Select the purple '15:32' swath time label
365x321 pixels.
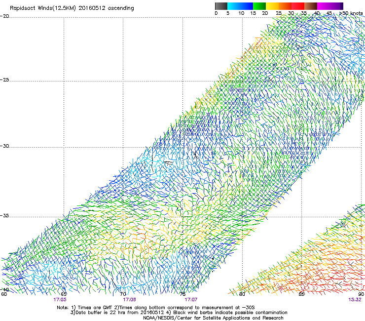tap(355, 300)
